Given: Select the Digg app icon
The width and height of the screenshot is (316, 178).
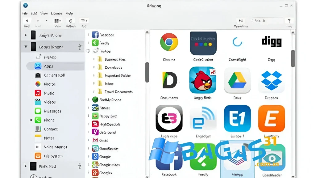Looking at the screenshot, I should coord(272,42).
